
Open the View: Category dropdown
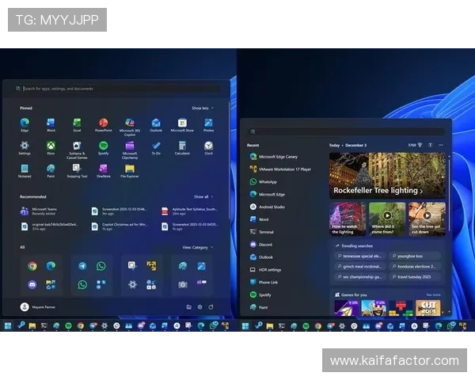pos(198,247)
